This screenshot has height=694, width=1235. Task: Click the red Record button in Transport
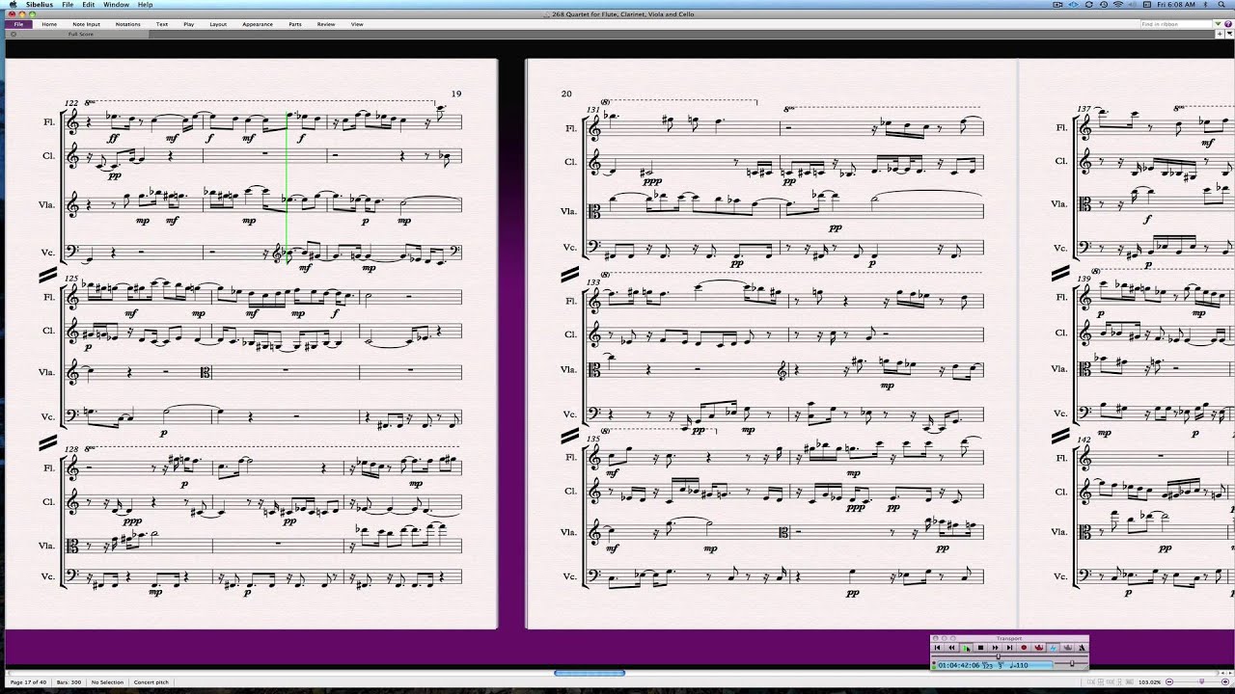click(1024, 648)
